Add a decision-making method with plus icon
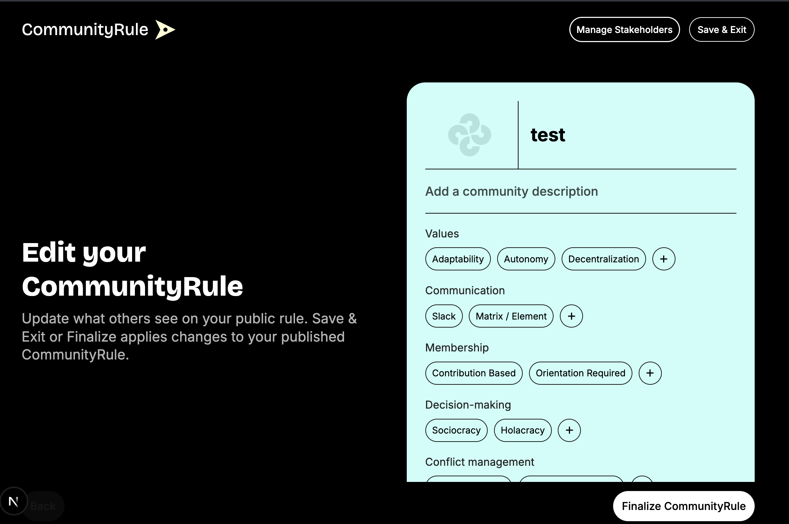This screenshot has width=789, height=524. point(569,430)
